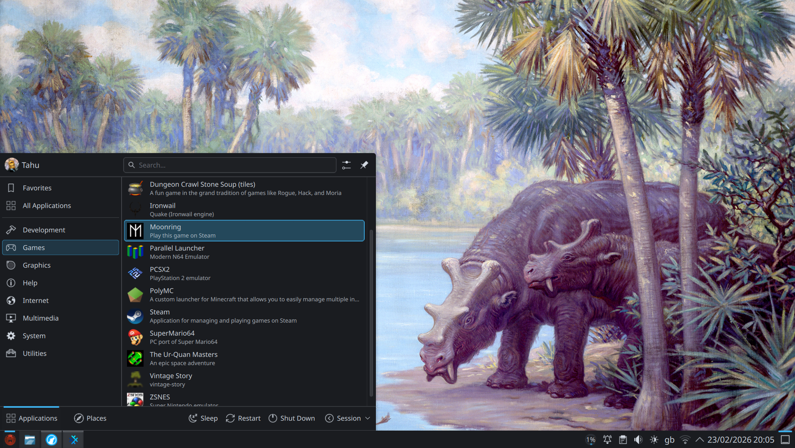Choose the Help category
Viewport: 795px width, 448px height.
point(61,283)
